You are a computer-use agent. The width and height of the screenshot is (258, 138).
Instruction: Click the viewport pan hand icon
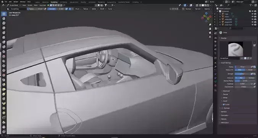[x=210, y=29]
